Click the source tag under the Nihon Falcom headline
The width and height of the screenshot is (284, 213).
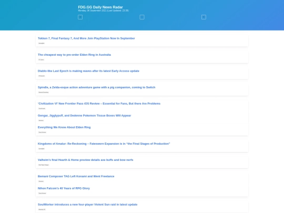42,193
